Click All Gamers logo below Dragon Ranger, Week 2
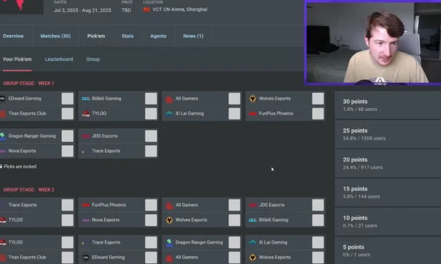This screenshot has height=264, width=441. tap(169, 258)
